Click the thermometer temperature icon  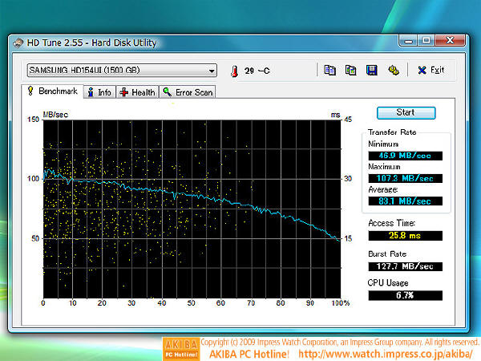235,71
